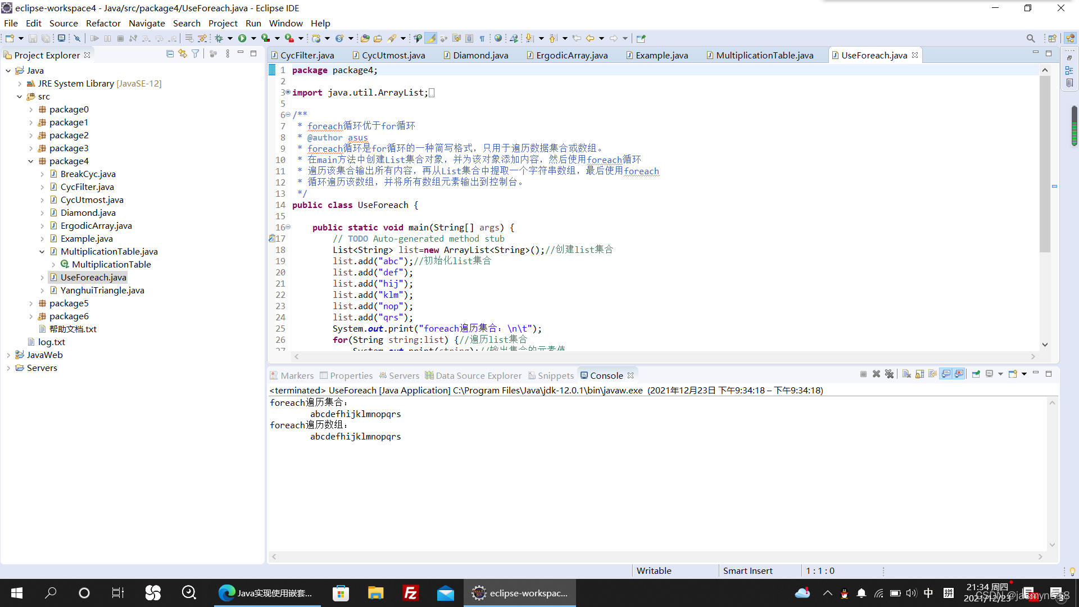Open the Navigate menu
1079x607 pixels.
point(147,23)
